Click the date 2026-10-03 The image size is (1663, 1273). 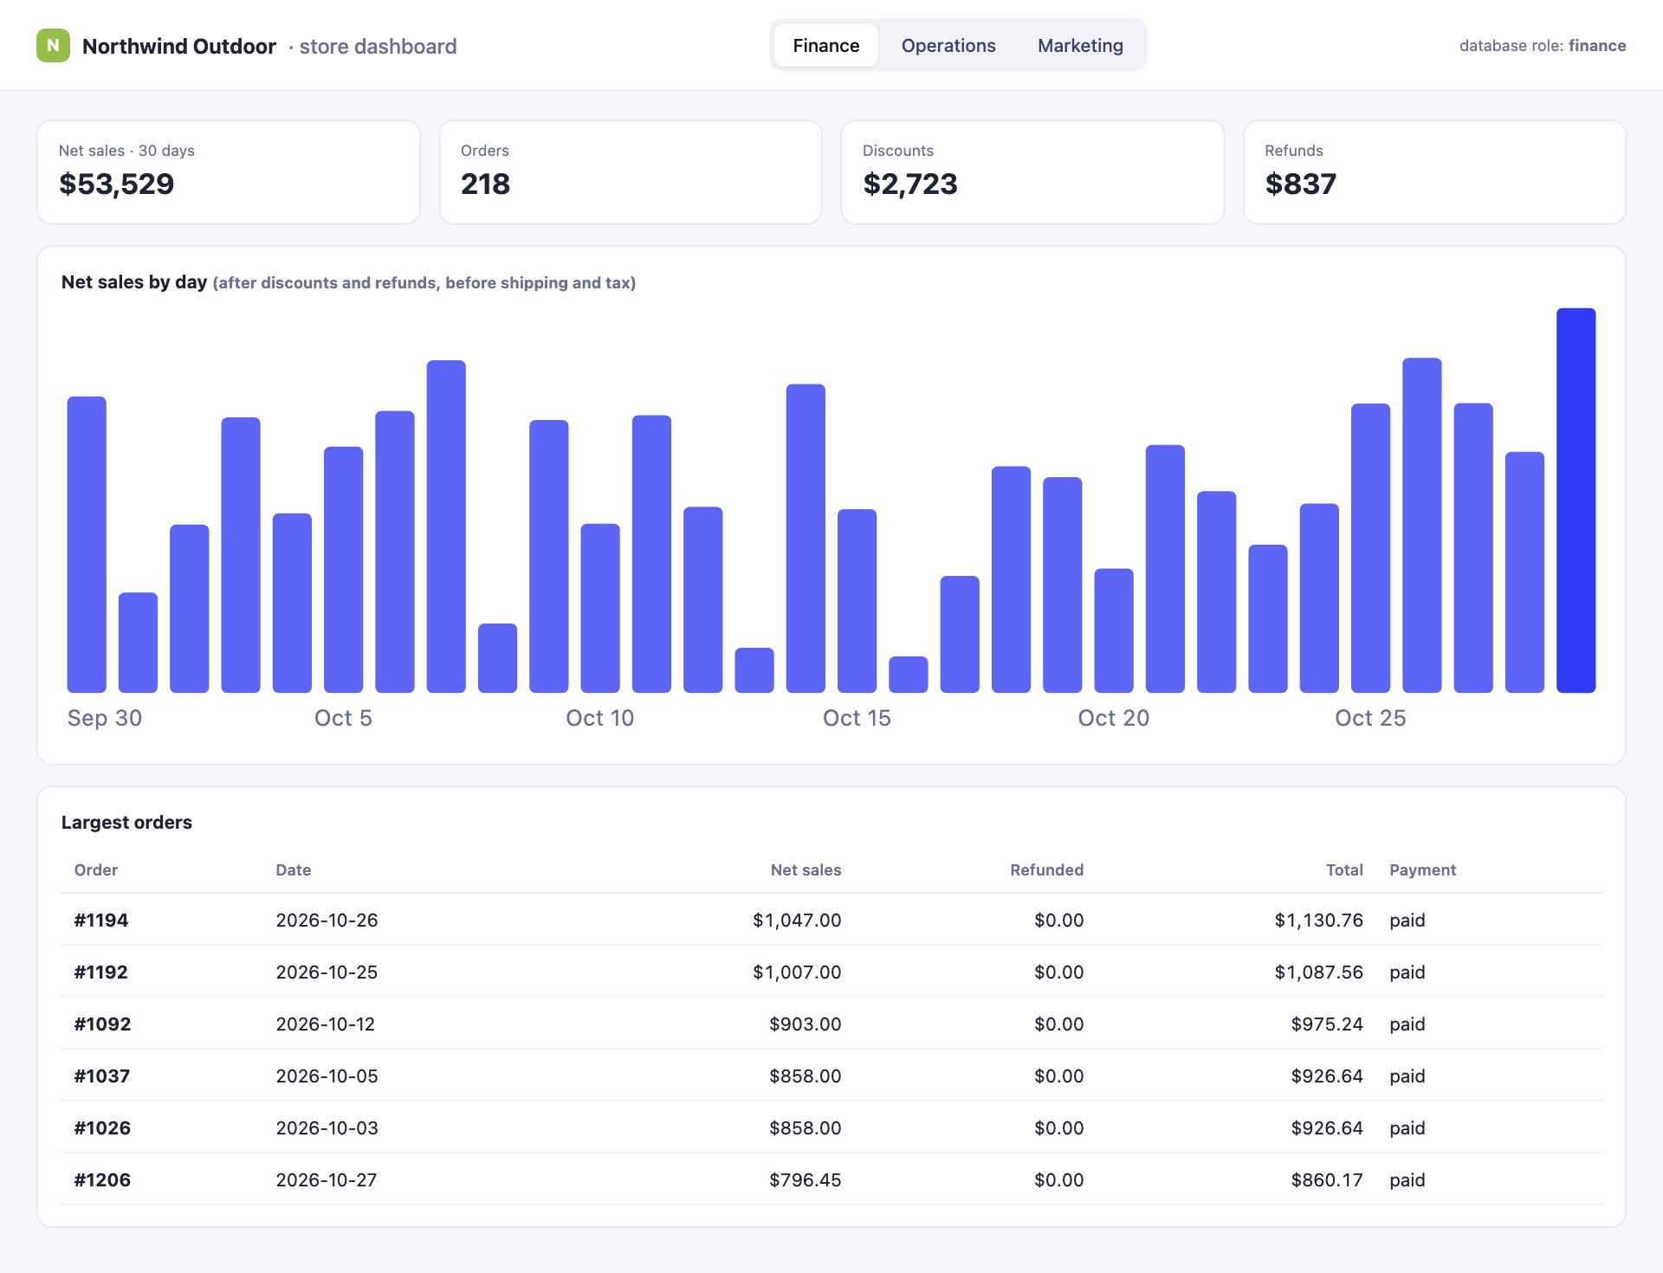pos(327,1128)
